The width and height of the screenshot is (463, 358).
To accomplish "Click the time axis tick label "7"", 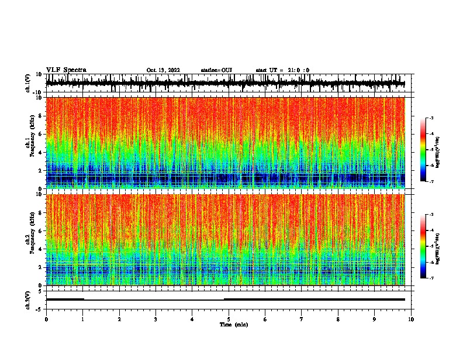I will (302, 319).
